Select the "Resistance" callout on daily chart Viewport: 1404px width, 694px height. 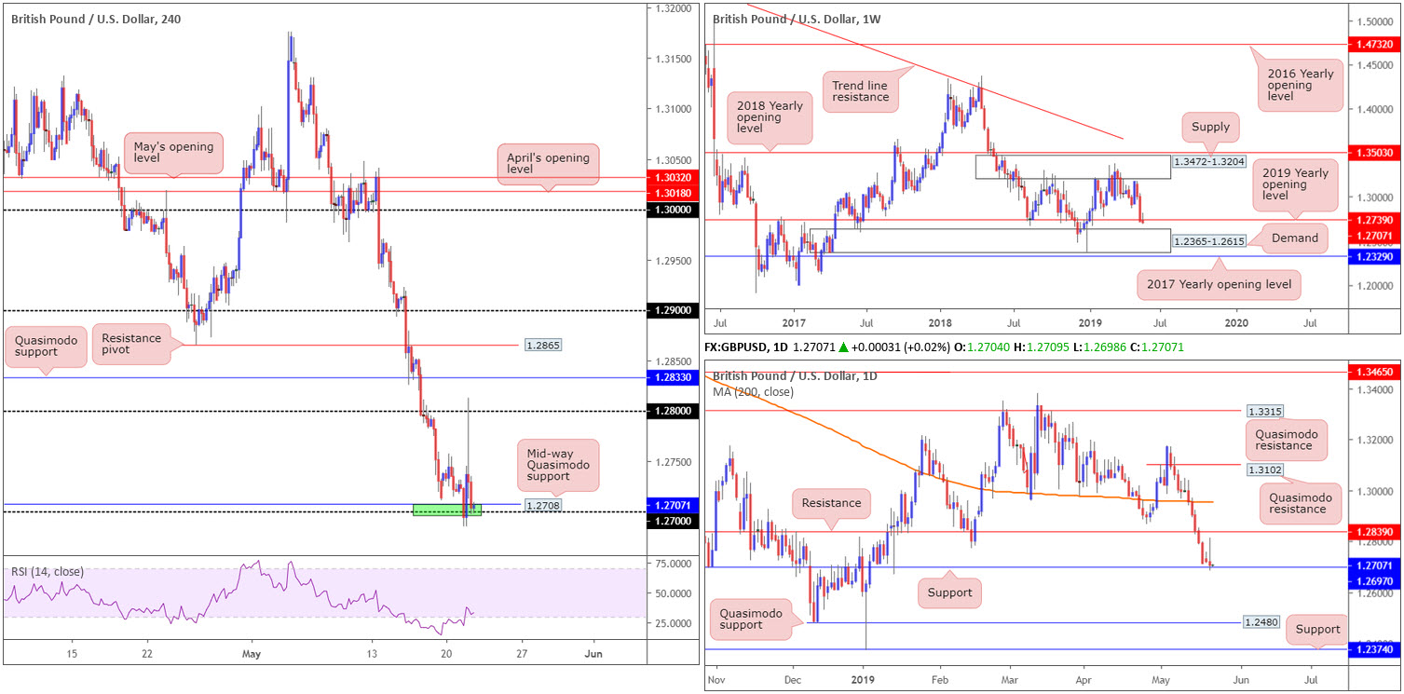pos(832,503)
